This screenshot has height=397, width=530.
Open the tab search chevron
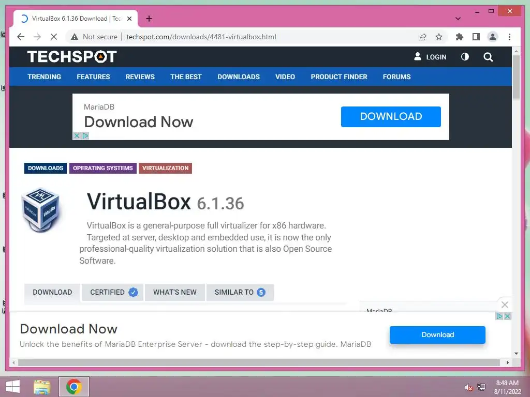458,19
